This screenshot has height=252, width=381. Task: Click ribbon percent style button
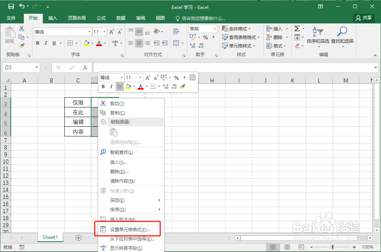(205, 38)
